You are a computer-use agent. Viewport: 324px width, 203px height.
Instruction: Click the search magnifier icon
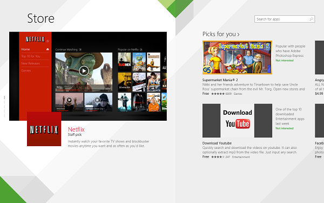(x=311, y=19)
